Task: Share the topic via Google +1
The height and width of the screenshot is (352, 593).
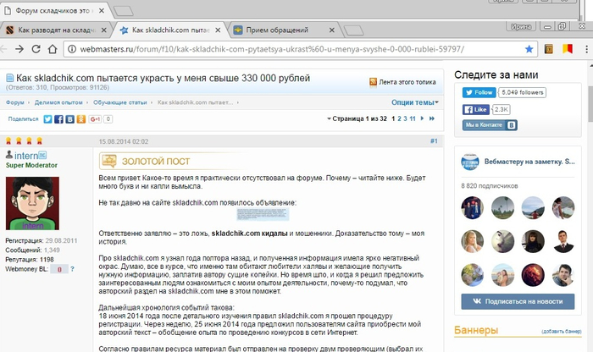Action: (95, 119)
